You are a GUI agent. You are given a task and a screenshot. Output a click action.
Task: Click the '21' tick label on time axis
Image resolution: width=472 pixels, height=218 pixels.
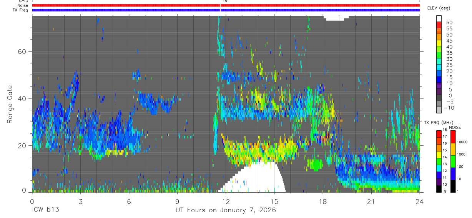[371, 201]
